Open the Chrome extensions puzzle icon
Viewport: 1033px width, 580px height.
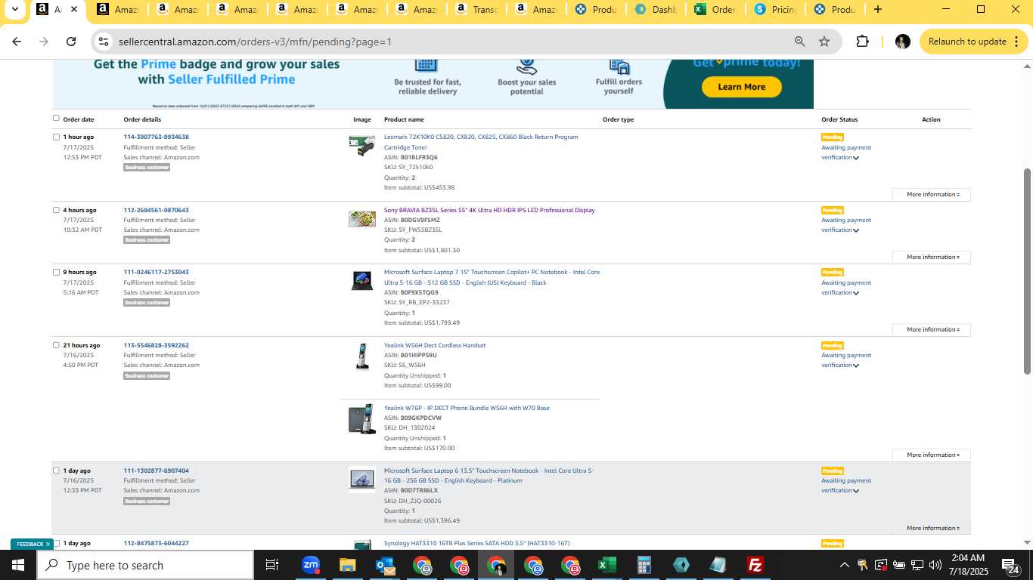863,42
